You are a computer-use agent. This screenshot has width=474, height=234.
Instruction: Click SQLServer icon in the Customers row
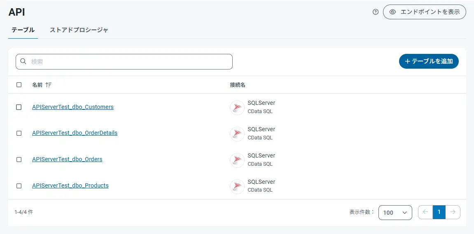point(237,107)
